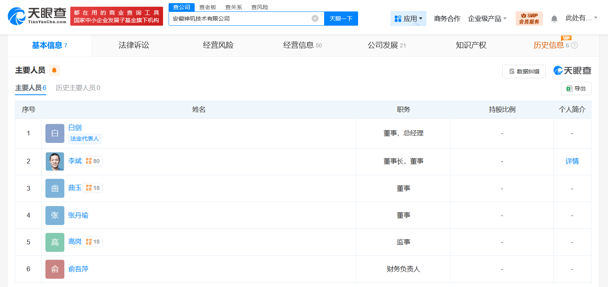Open 详情 link for 李斌
This screenshot has width=608, height=287.
coord(572,161)
